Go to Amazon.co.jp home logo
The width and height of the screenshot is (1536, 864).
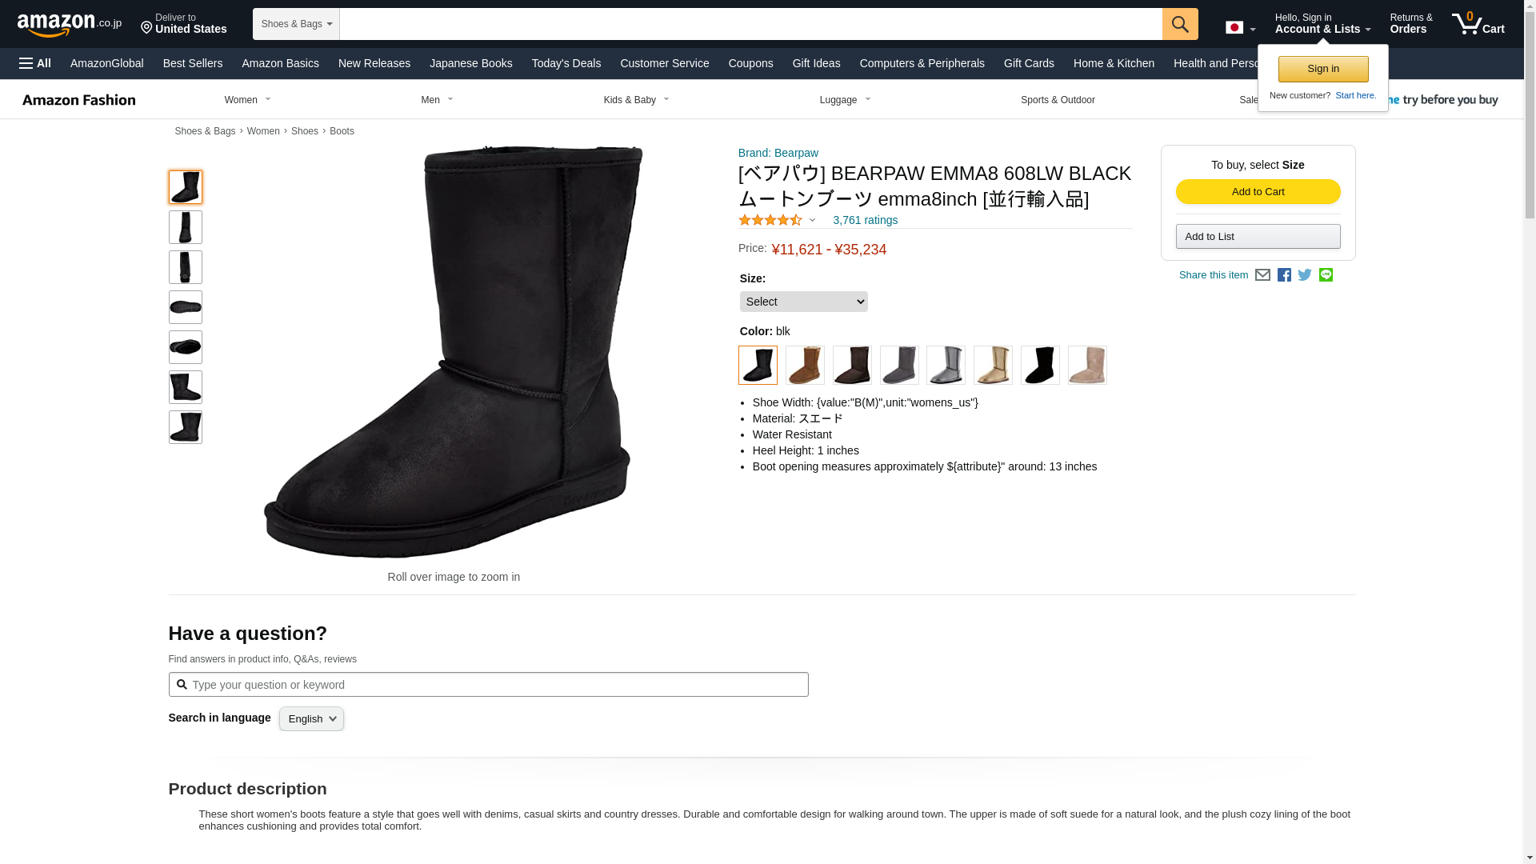70,24
